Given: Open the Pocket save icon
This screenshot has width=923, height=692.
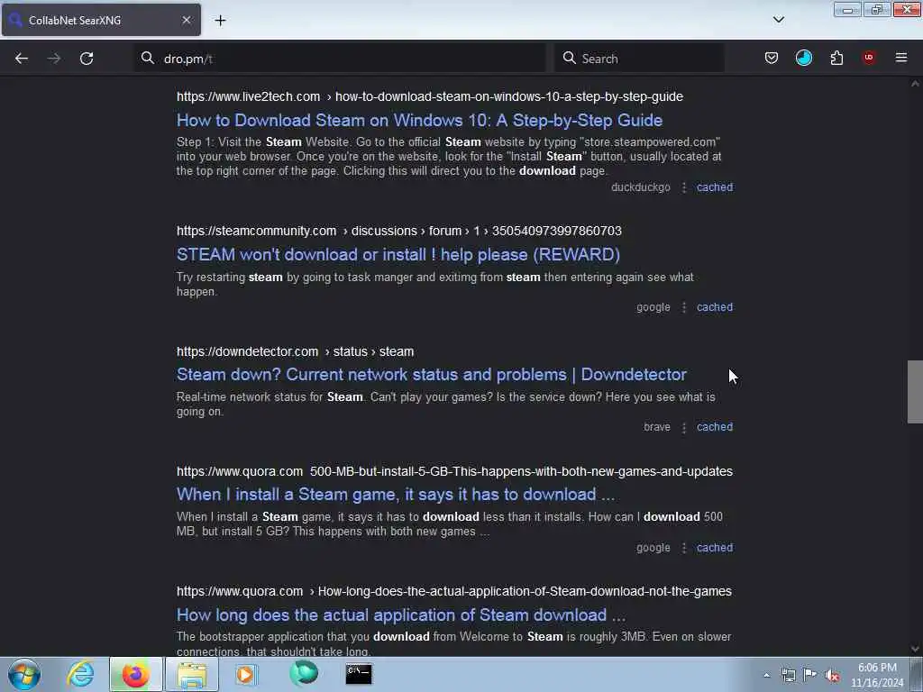Looking at the screenshot, I should (772, 58).
